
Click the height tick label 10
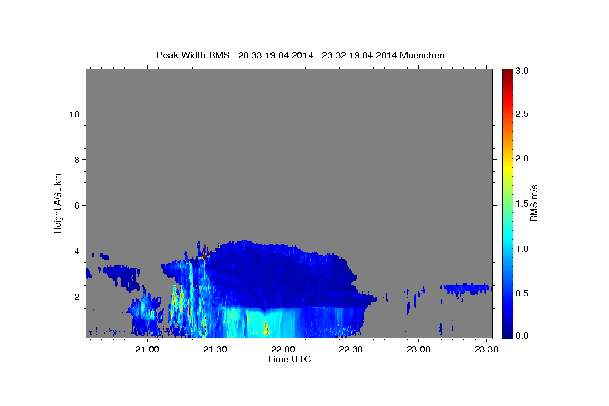[x=74, y=114]
